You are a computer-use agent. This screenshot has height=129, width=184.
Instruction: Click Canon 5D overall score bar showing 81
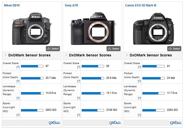(x=154, y=66)
